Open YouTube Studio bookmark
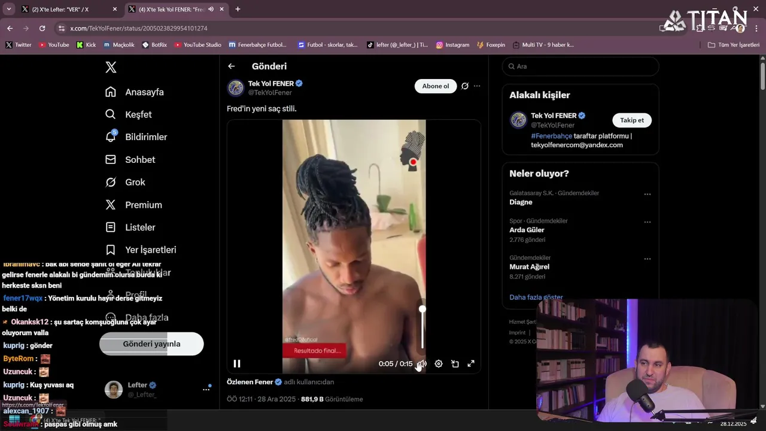766x431 pixels. click(x=197, y=45)
